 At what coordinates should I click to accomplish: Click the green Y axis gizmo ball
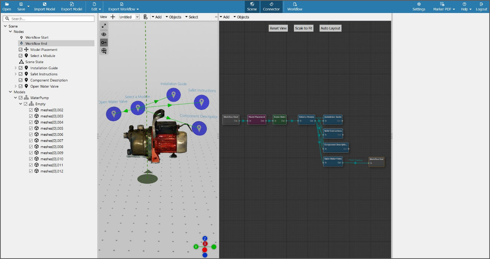tap(196, 247)
